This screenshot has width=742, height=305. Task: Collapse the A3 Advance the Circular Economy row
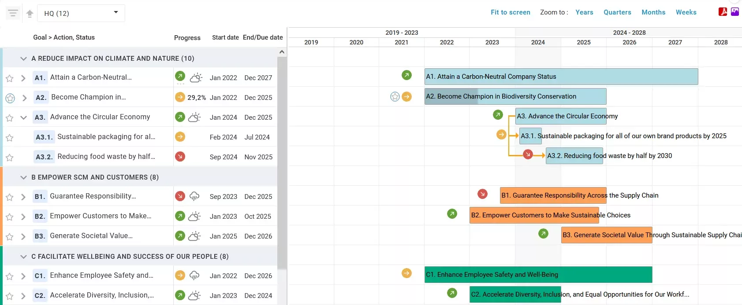[x=24, y=118]
